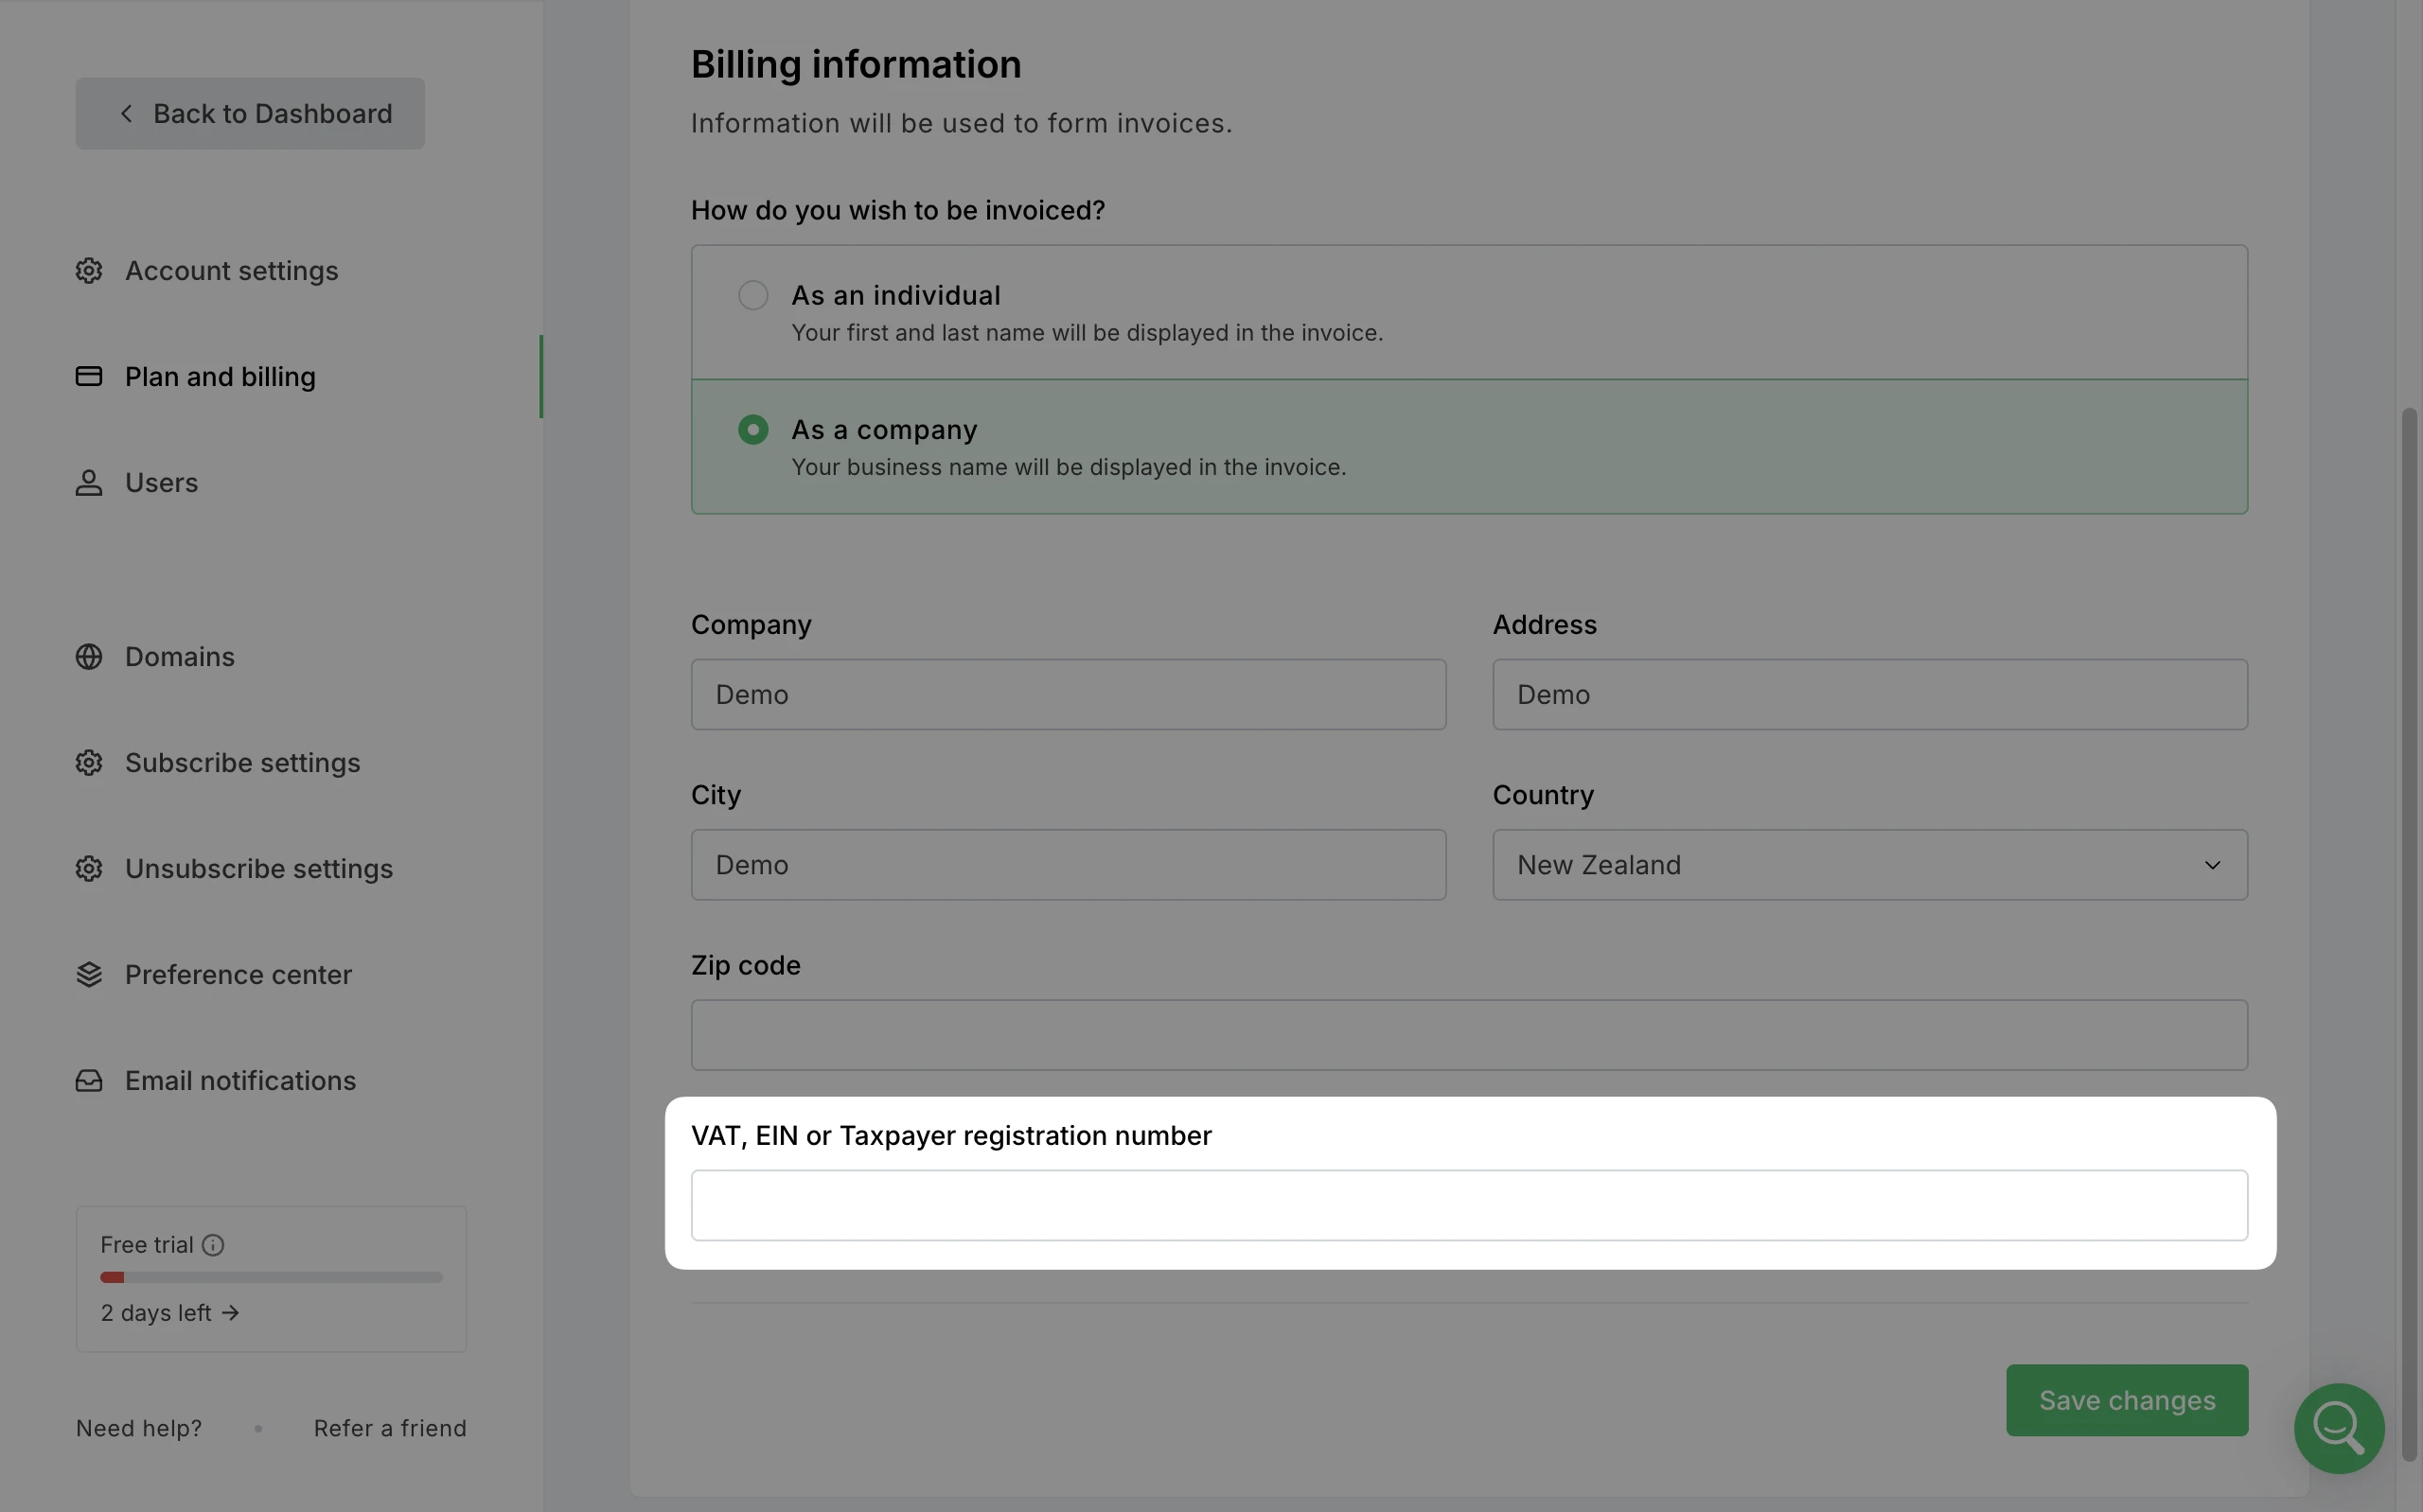2423x1512 pixels.
Task: Click the Plan and billing card icon
Action: [89, 377]
